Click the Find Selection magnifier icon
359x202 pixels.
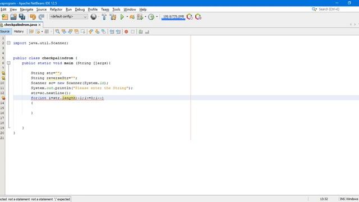(x=57, y=31)
